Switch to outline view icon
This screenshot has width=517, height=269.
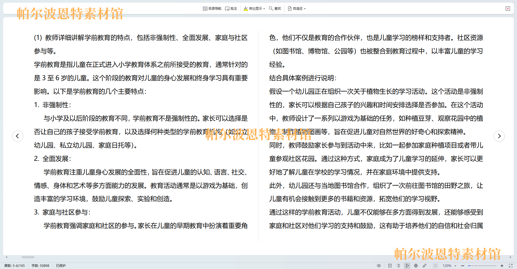(399, 266)
